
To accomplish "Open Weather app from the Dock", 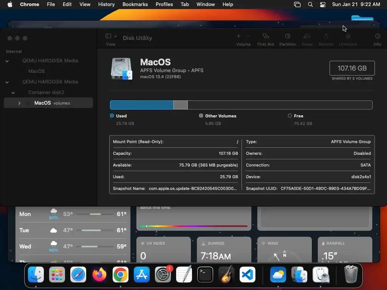I will coord(278,275).
